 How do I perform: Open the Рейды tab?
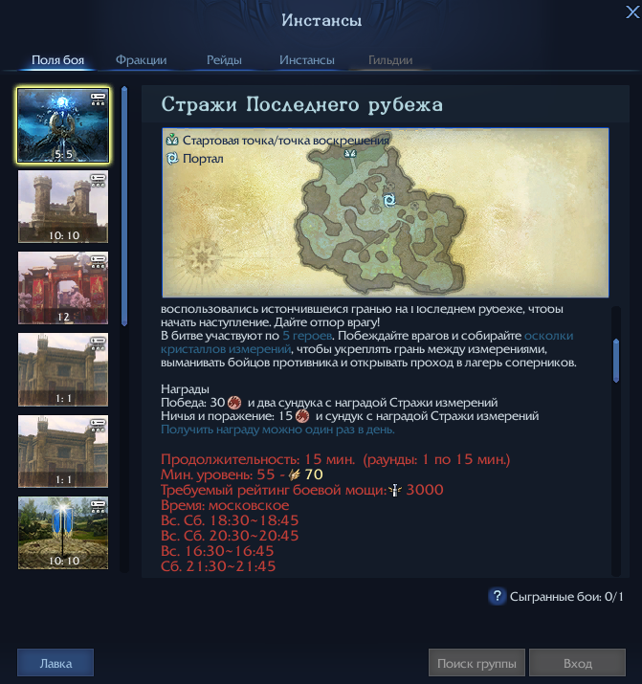click(x=224, y=60)
